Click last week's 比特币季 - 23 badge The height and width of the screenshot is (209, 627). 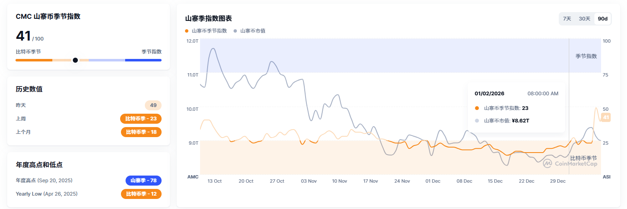[x=141, y=119]
